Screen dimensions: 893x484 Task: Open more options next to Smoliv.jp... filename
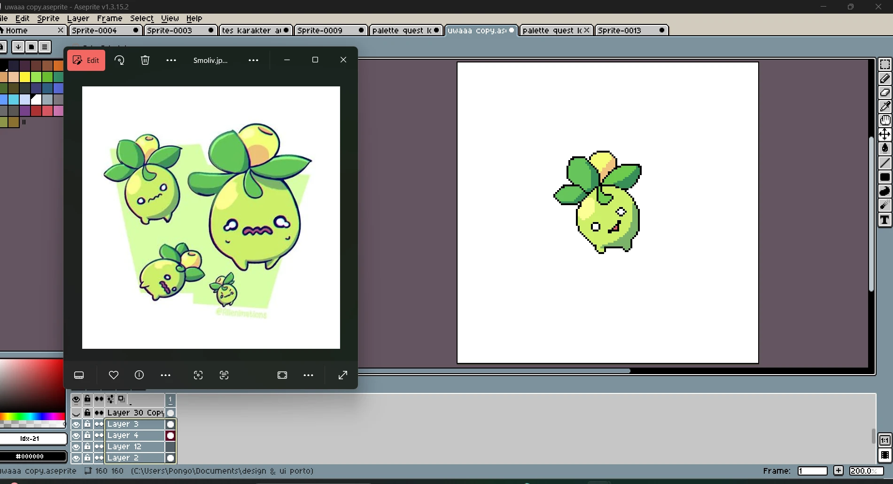point(253,60)
